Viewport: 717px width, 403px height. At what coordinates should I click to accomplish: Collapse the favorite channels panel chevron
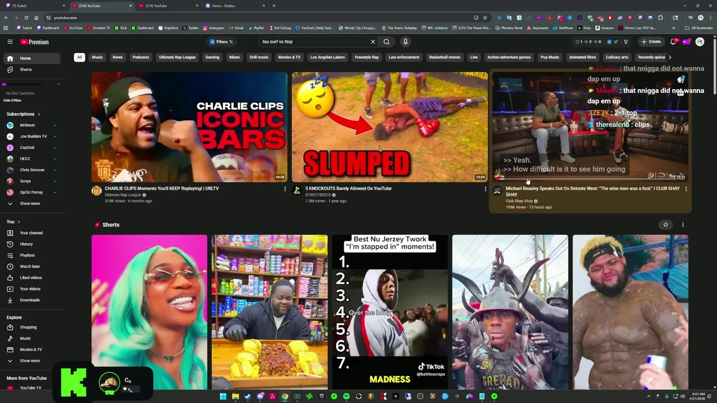click(58, 85)
